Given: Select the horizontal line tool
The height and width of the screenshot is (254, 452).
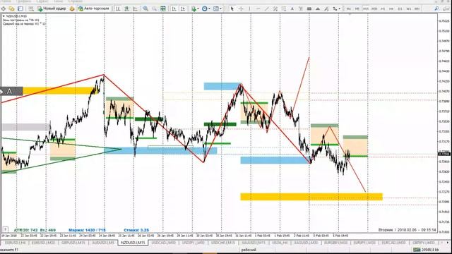Looking at the screenshot, I should click(x=258, y=8).
